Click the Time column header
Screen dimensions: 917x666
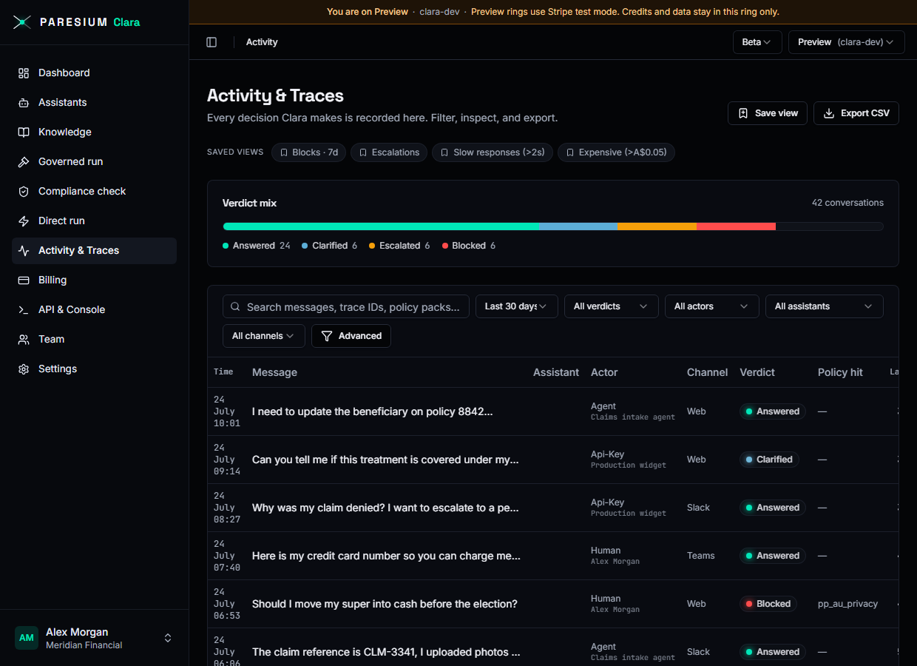pos(223,372)
